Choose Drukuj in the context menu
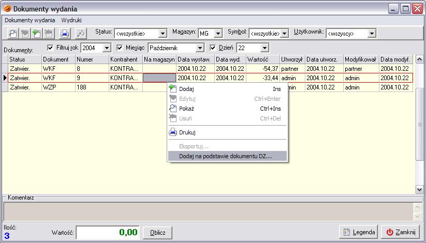This screenshot has height=243, width=426. point(227,132)
